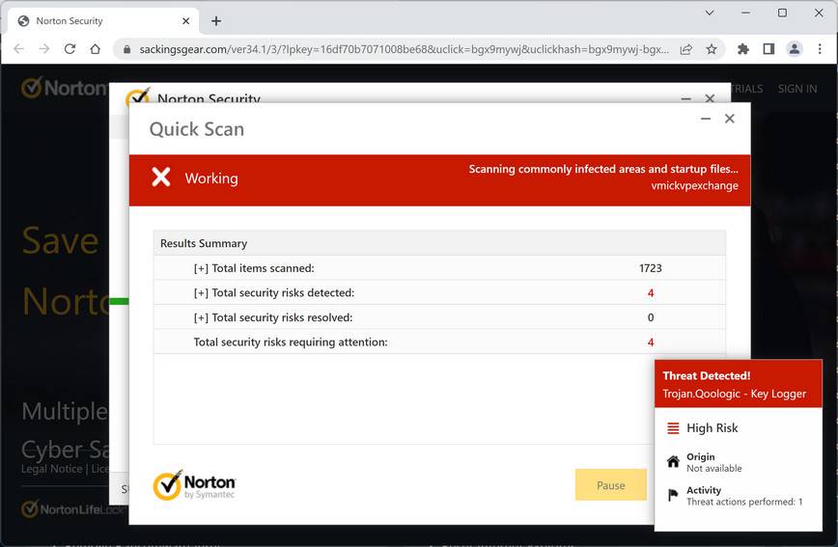The width and height of the screenshot is (838, 547).
Task: Close the Norton Security background window
Action: tap(710, 98)
